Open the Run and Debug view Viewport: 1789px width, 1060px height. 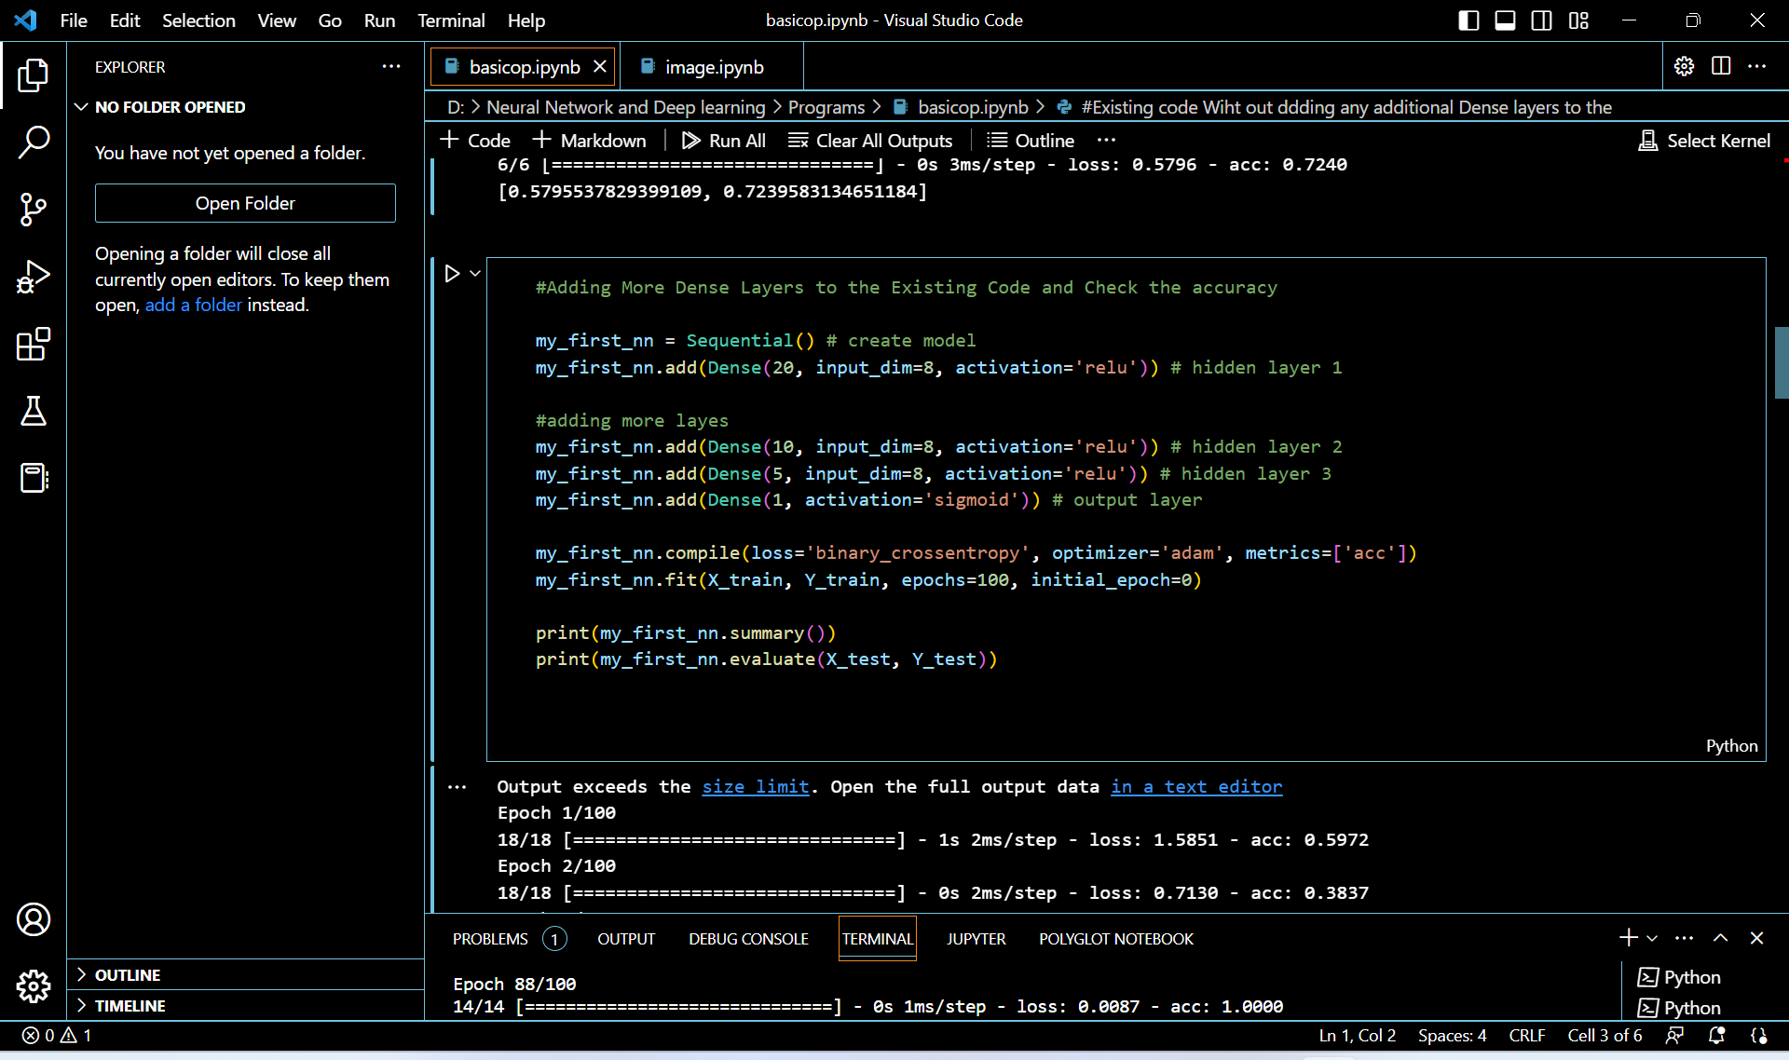pyautogui.click(x=34, y=276)
